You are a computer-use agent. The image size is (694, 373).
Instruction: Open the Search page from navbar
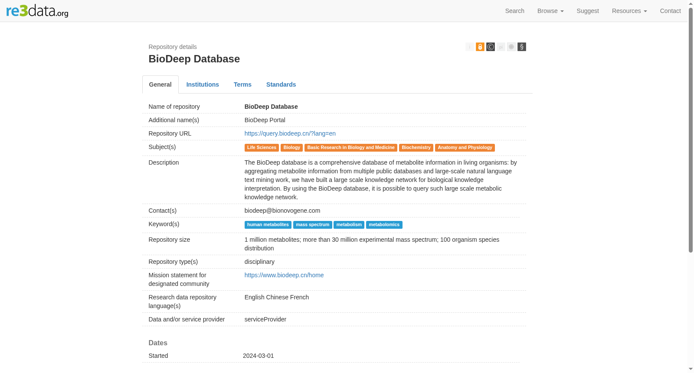pos(515,11)
